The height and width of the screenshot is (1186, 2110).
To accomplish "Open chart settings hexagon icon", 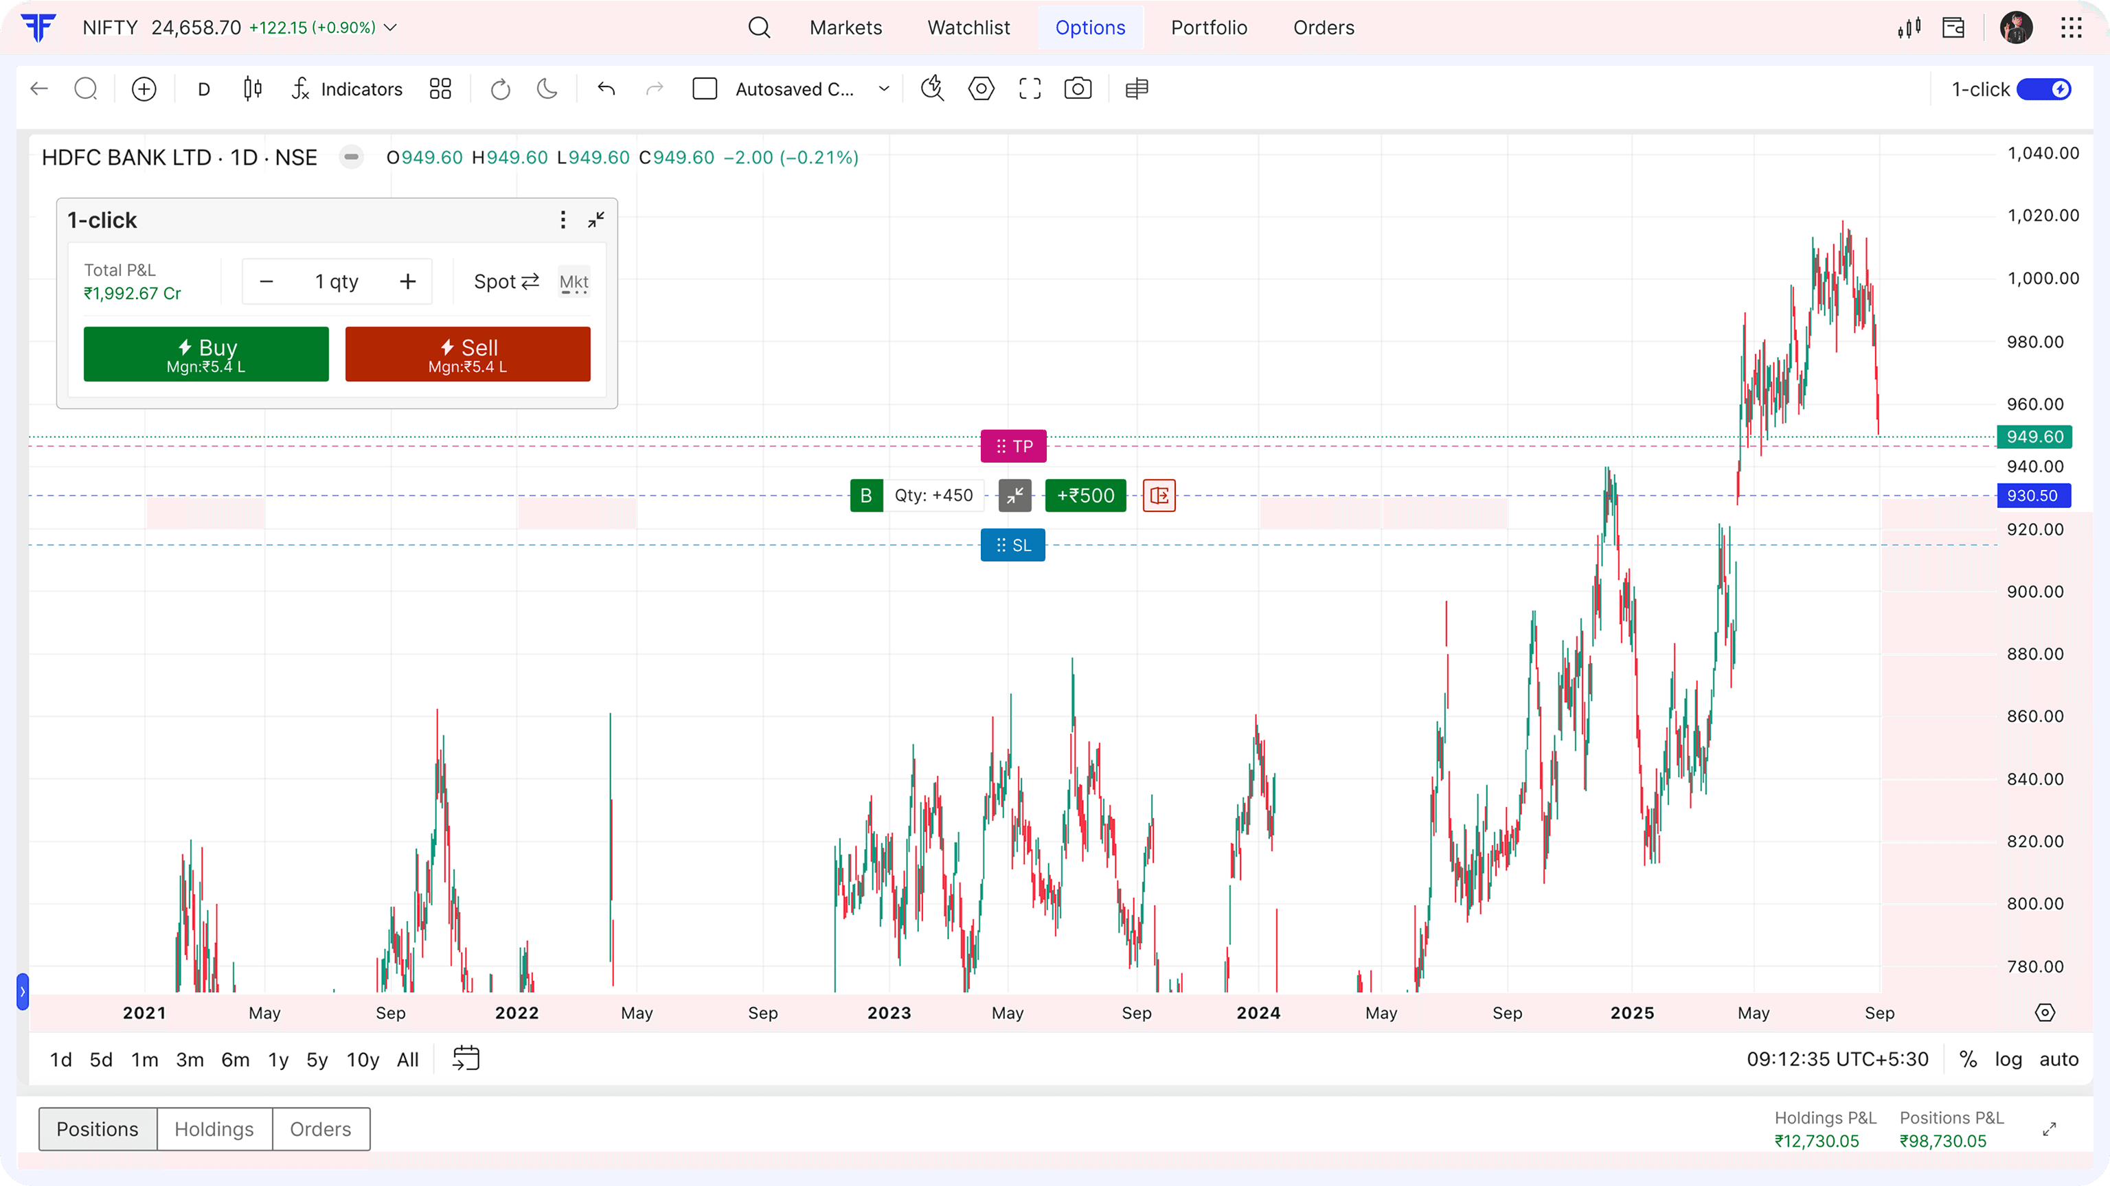I will coord(982,89).
